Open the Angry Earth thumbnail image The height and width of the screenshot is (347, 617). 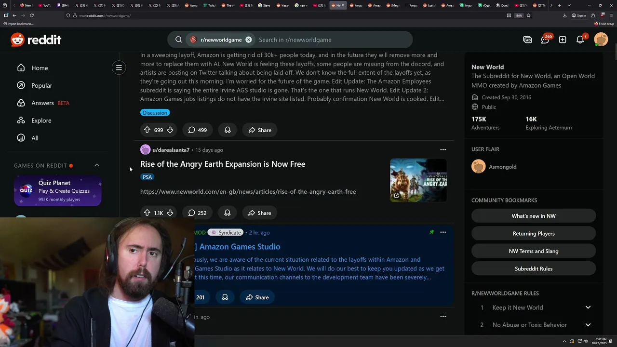418,180
